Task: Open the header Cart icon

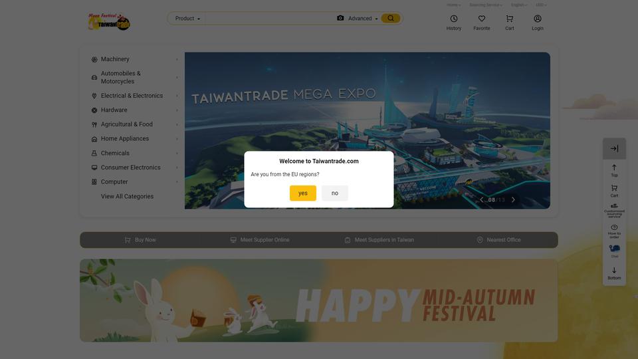Action: pyautogui.click(x=510, y=19)
